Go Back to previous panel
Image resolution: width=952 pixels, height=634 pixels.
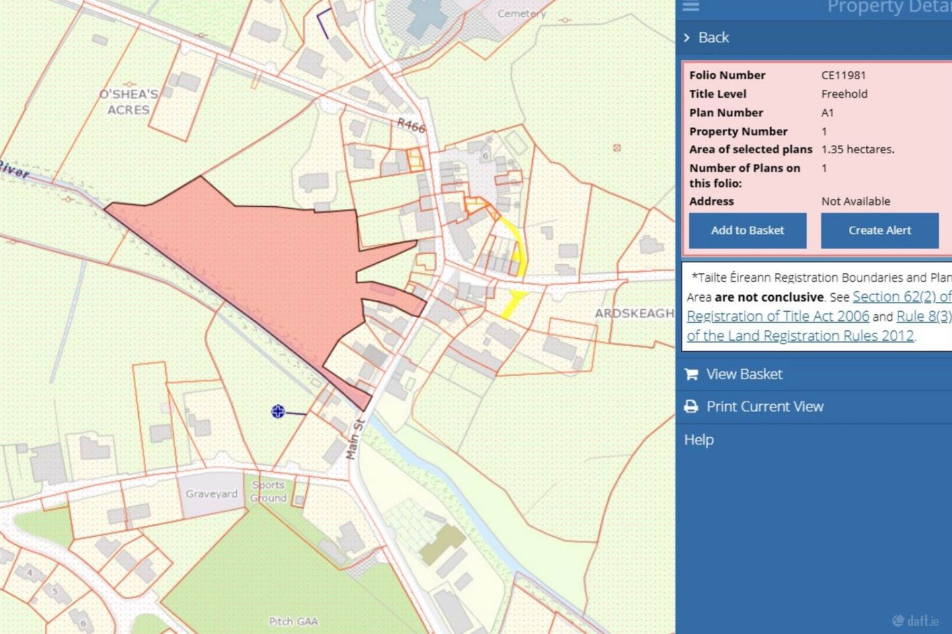click(x=713, y=38)
